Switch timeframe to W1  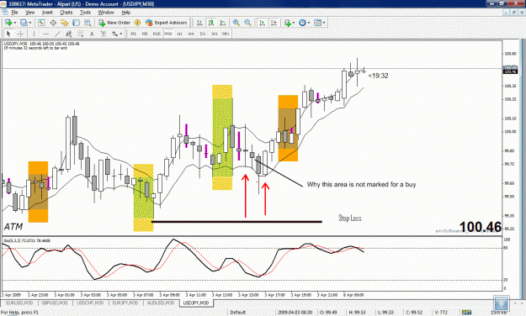click(x=215, y=34)
